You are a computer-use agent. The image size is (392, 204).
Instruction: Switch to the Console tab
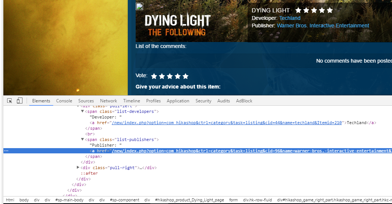pos(64,101)
